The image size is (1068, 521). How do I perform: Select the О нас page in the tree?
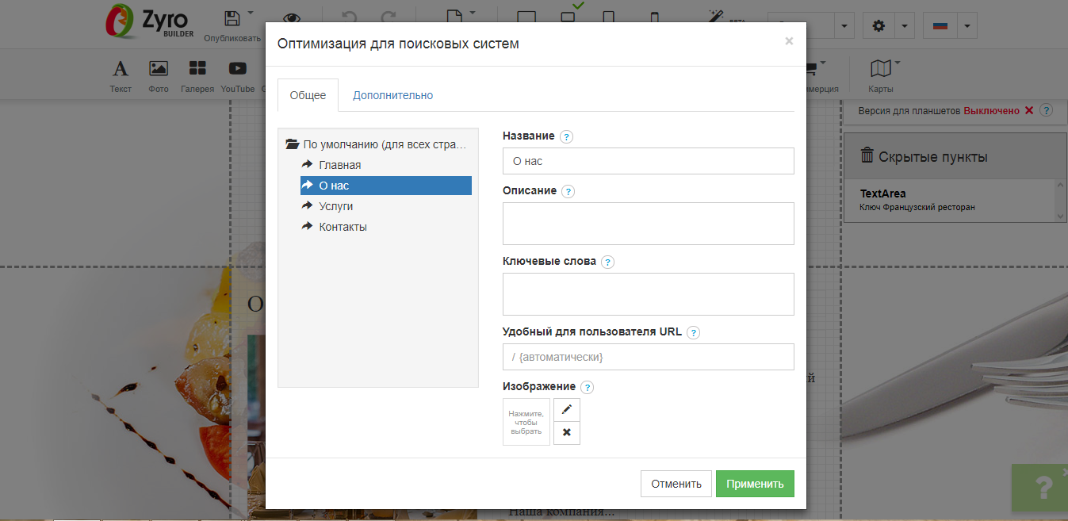point(334,185)
